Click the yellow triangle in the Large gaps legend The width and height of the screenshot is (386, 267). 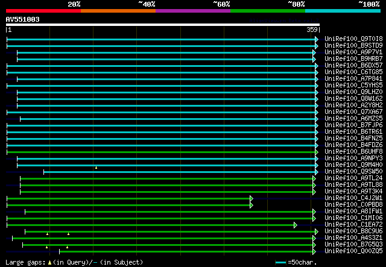click(x=49, y=263)
